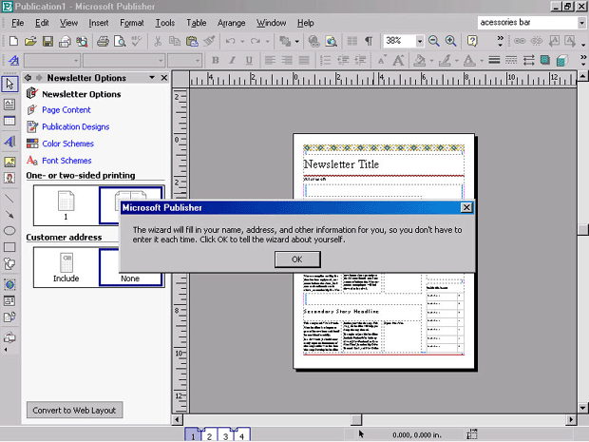Click the Undo arrow icon

tap(231, 41)
